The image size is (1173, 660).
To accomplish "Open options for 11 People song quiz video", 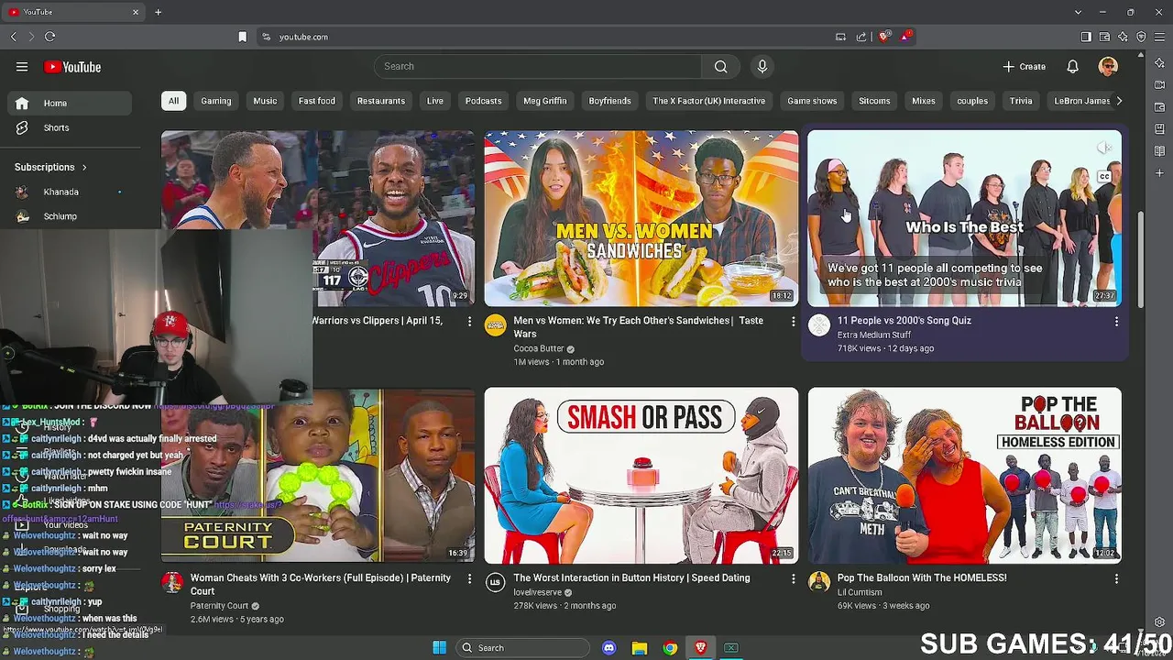I will (1116, 322).
